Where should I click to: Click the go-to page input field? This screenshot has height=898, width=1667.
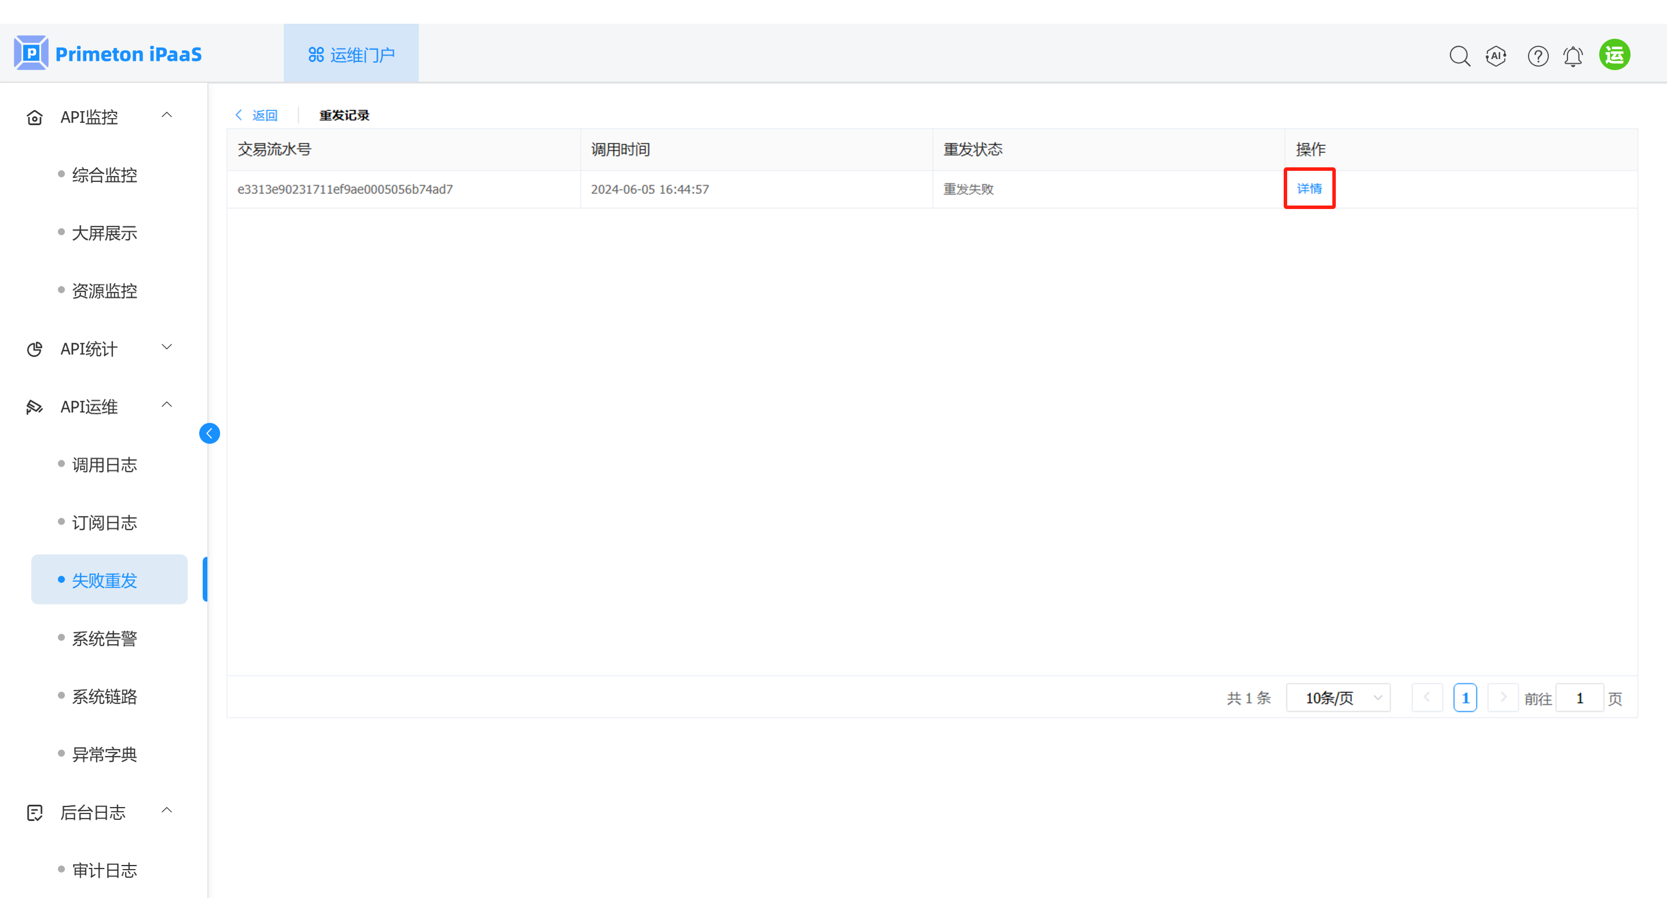(x=1579, y=698)
